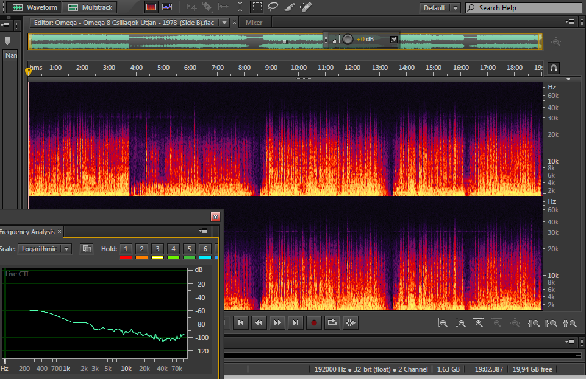
Task: Toggle Hold button 4
Action: (x=173, y=249)
